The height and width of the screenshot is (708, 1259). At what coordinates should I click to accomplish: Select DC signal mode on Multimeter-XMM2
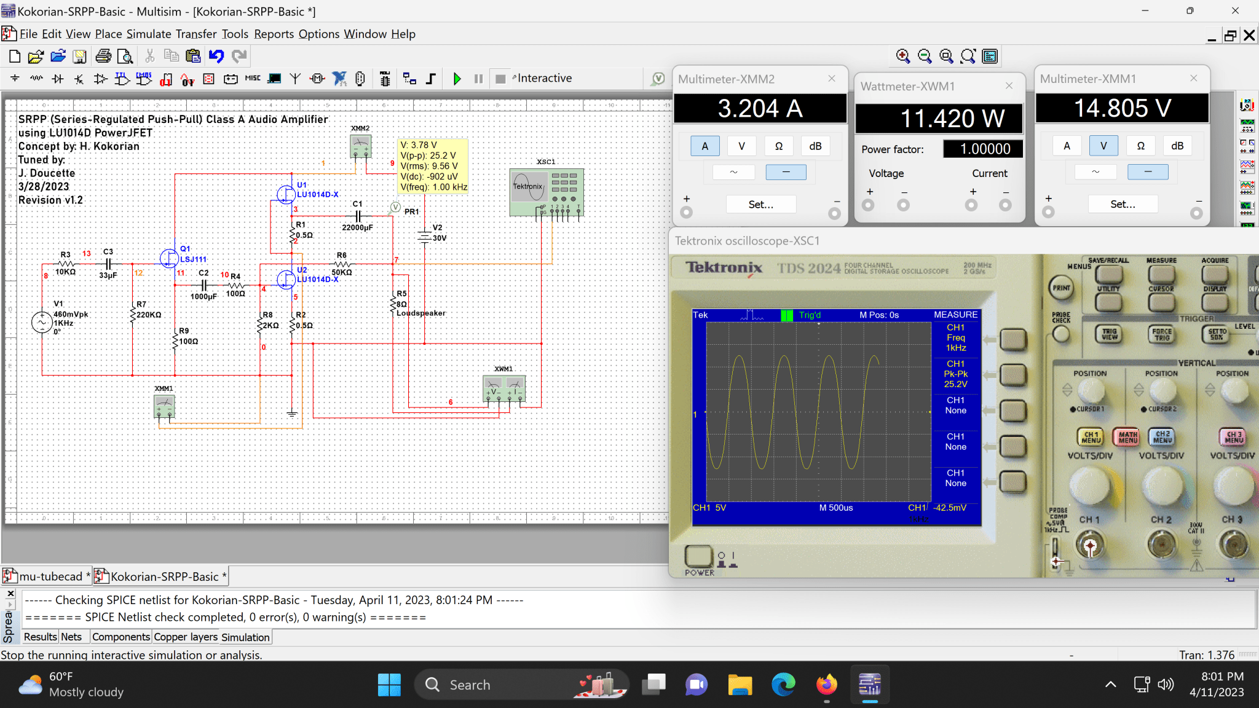[x=786, y=172]
